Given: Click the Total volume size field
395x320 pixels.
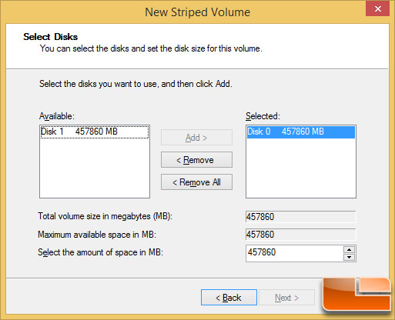Looking at the screenshot, I should [x=301, y=217].
